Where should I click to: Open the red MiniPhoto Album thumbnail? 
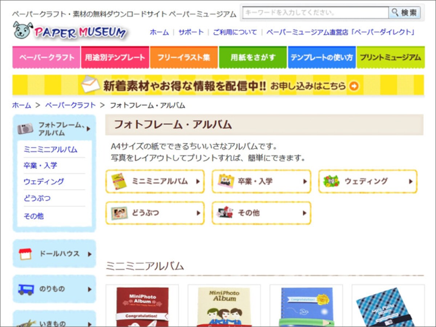pyautogui.click(x=142, y=306)
